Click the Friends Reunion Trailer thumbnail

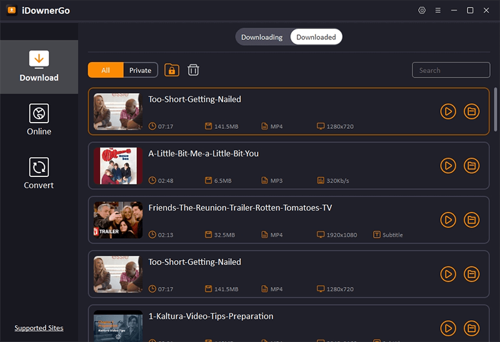point(118,220)
